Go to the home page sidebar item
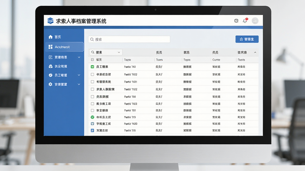The image size is (305, 171). (64, 37)
